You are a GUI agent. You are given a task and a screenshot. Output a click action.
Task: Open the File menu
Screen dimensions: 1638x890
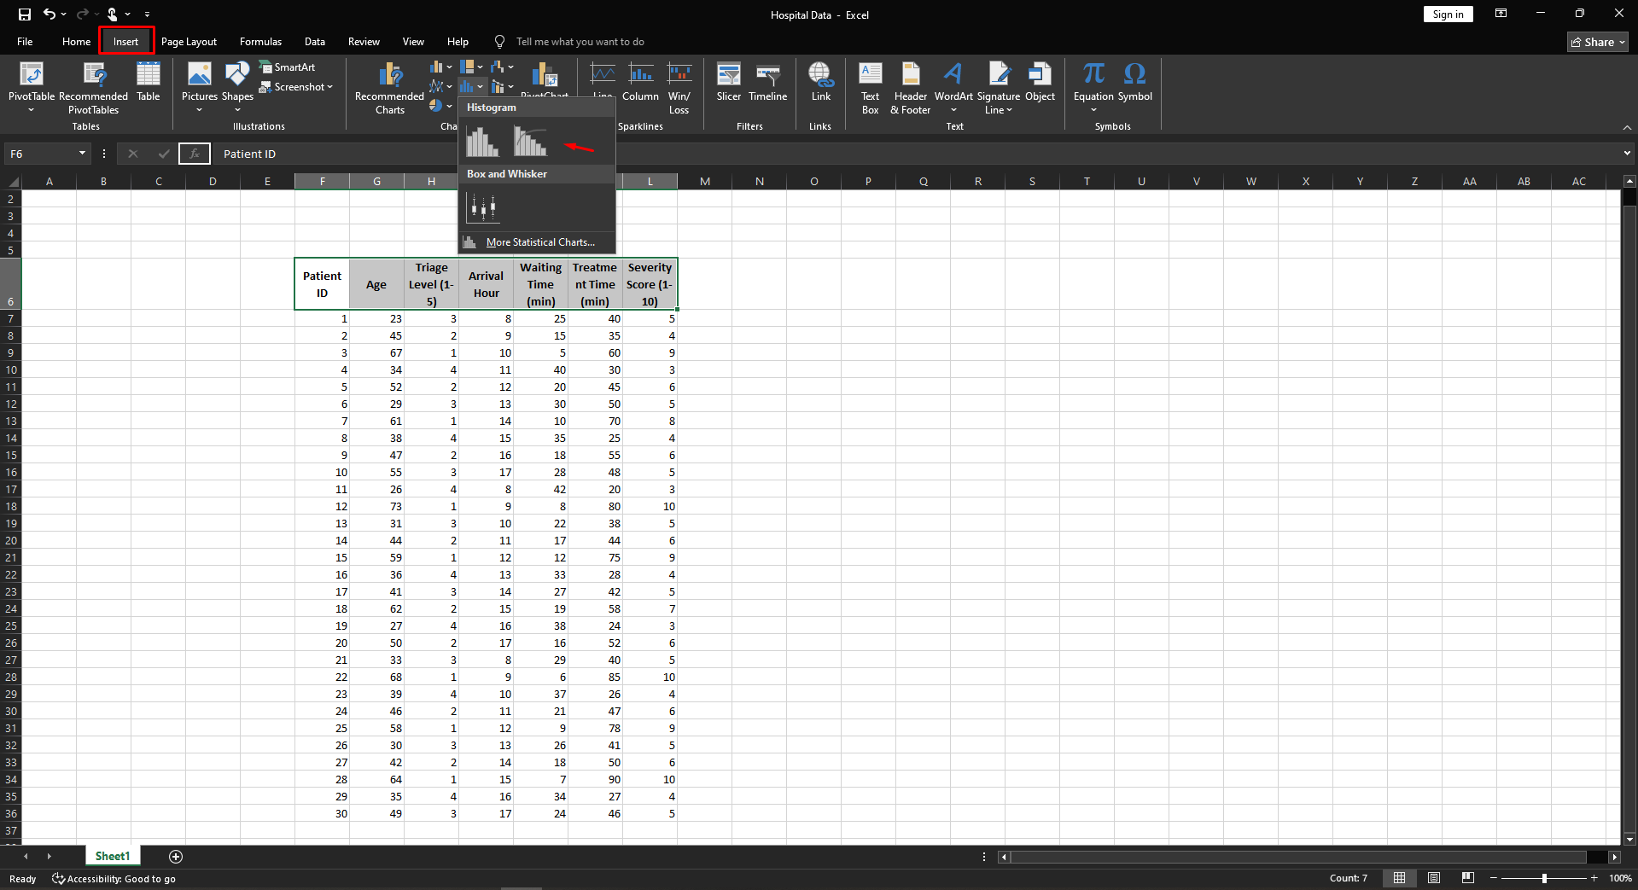click(x=26, y=42)
